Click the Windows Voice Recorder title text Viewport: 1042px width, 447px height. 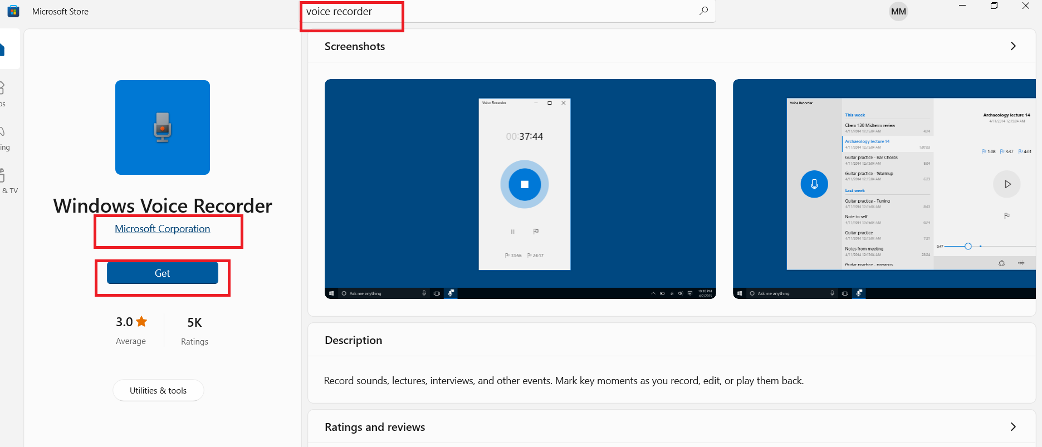[x=163, y=206]
